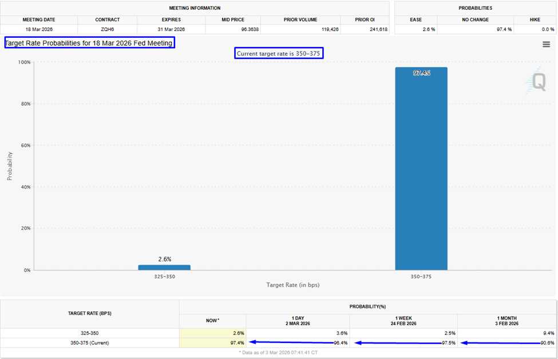Click the HIKE probability header

(x=535, y=20)
